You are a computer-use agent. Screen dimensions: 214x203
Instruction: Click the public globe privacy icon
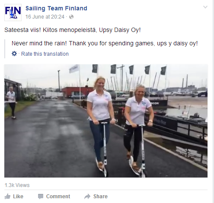pyautogui.click(x=71, y=17)
